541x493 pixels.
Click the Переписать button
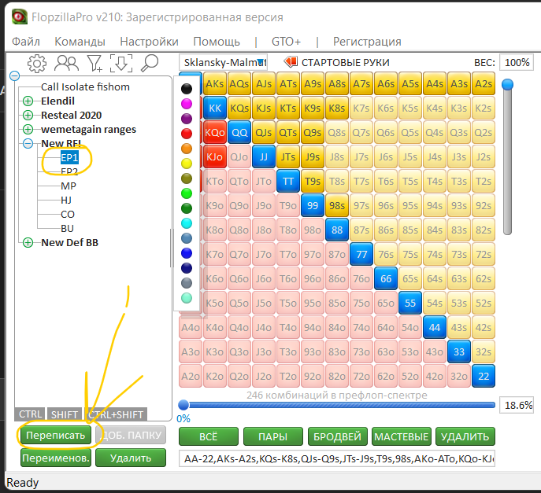pos(56,435)
